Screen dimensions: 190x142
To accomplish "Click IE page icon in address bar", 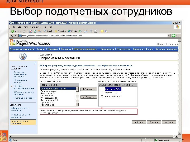I will click(20, 35).
